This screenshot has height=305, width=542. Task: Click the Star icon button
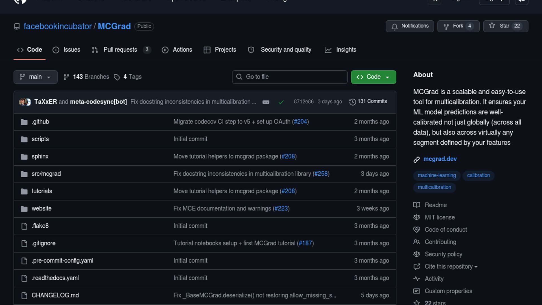(492, 26)
